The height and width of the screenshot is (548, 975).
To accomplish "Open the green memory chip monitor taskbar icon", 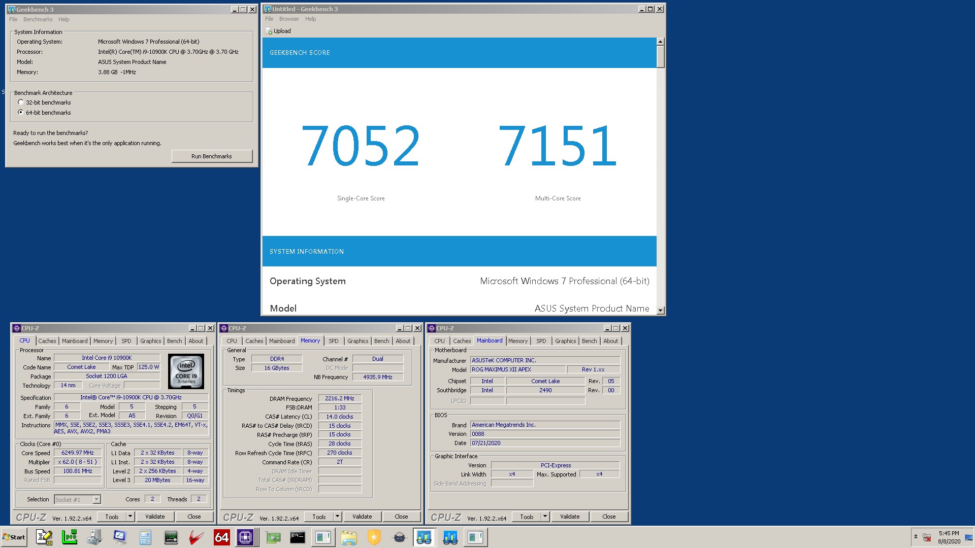I will pyautogui.click(x=171, y=537).
